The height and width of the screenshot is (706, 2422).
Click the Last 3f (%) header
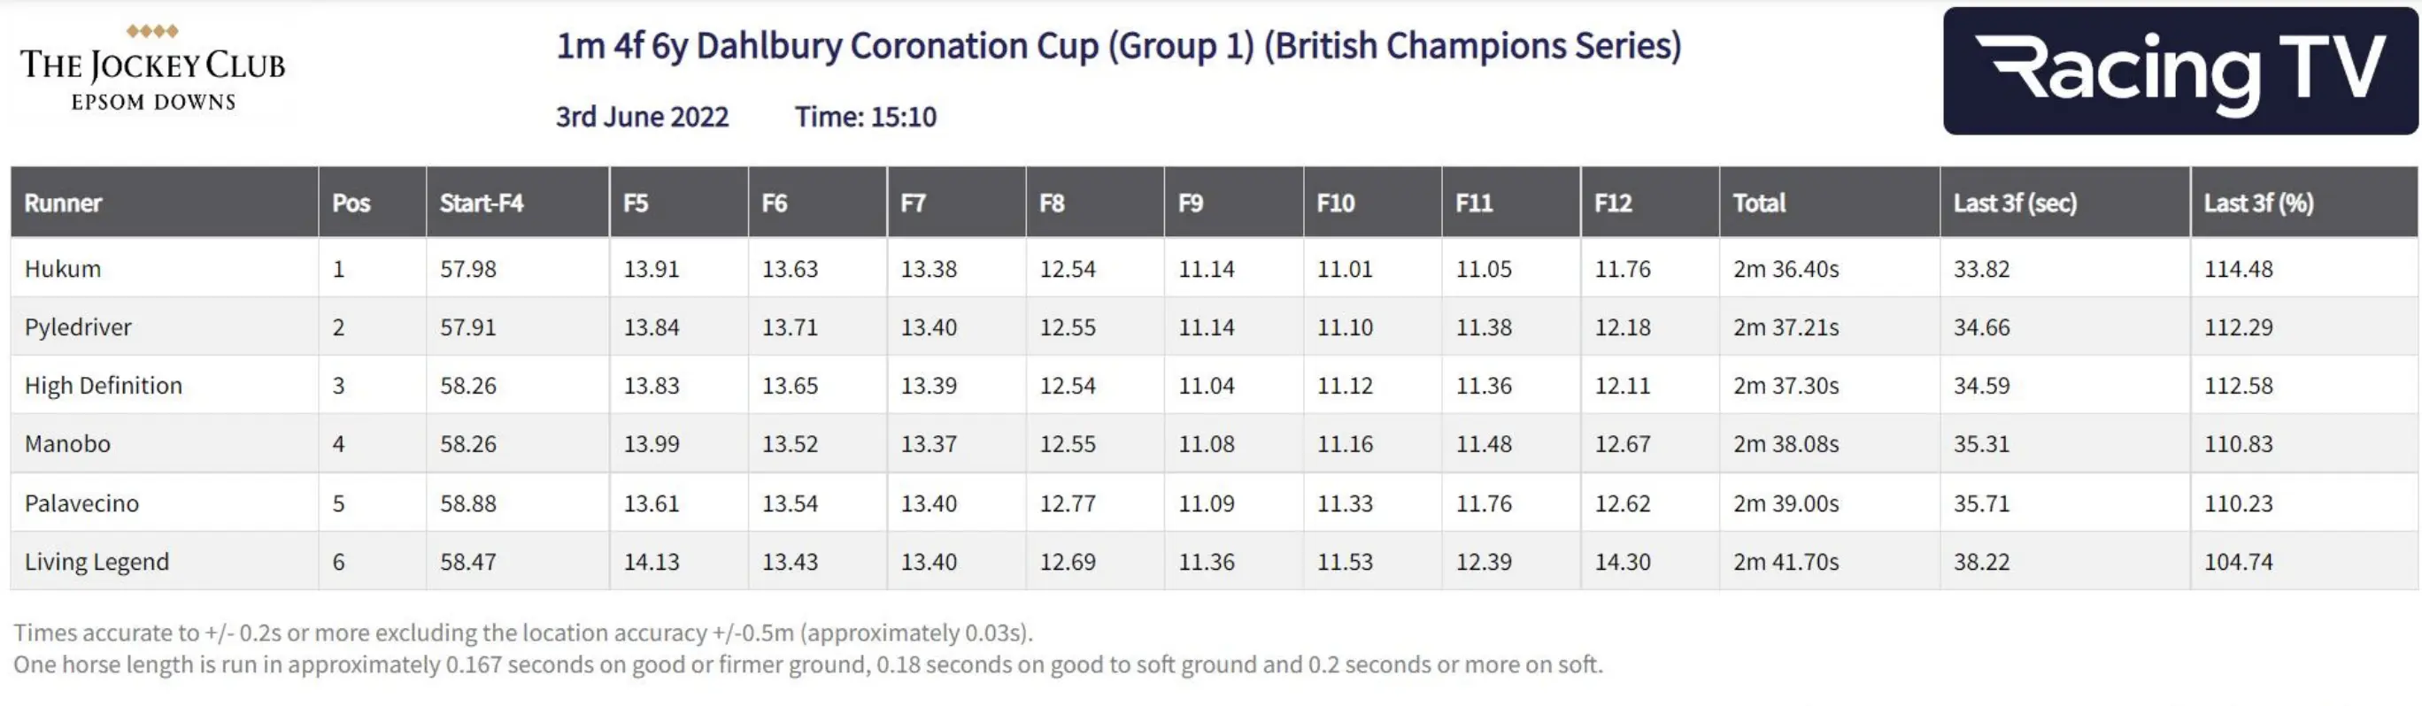pyautogui.click(x=2258, y=203)
